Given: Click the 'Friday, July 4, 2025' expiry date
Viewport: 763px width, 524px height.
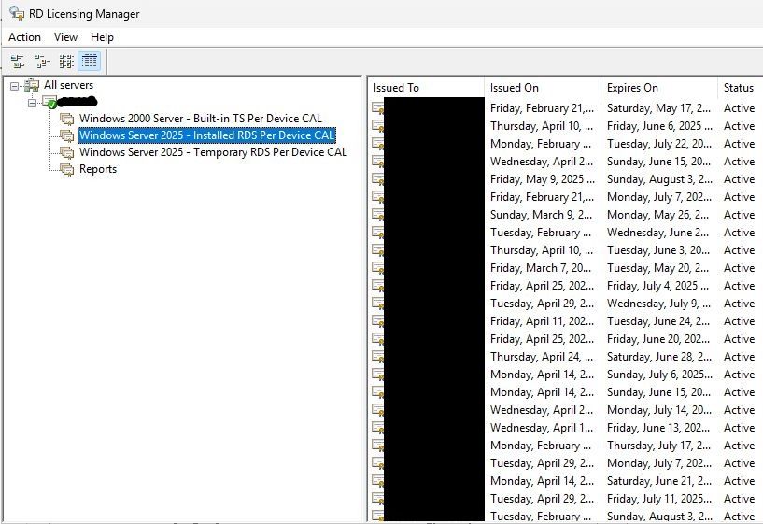Looking at the screenshot, I should point(658,286).
